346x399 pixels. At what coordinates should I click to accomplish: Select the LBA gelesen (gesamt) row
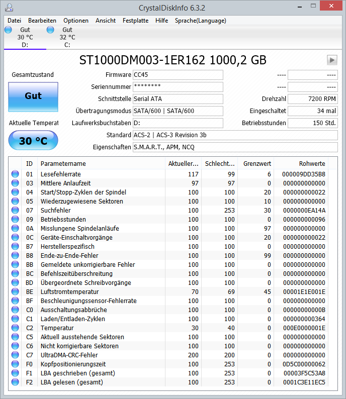tap(169, 382)
